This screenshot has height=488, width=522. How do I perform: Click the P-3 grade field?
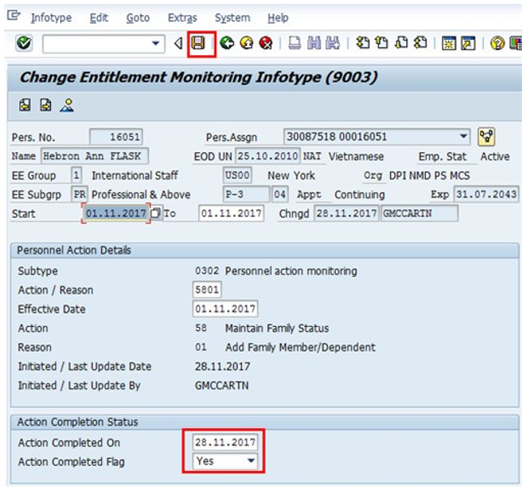pos(246,194)
